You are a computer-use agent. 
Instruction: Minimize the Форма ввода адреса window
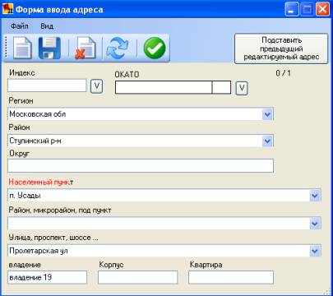292,10
